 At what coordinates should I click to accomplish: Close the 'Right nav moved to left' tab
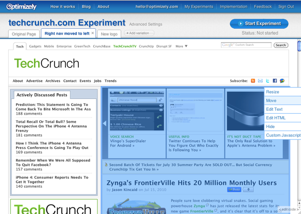(x=93, y=33)
